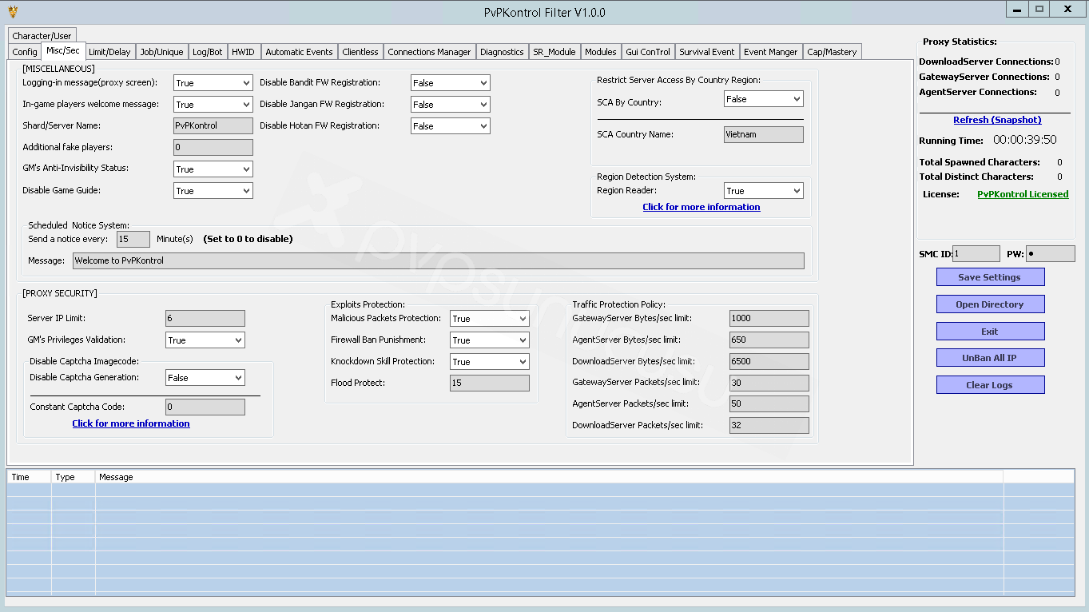
Task: Switch to the Config tab
Action: [25, 52]
